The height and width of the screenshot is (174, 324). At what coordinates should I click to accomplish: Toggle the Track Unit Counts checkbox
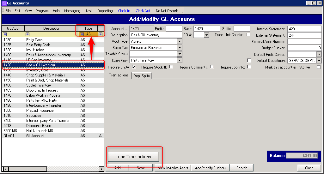(x=248, y=35)
